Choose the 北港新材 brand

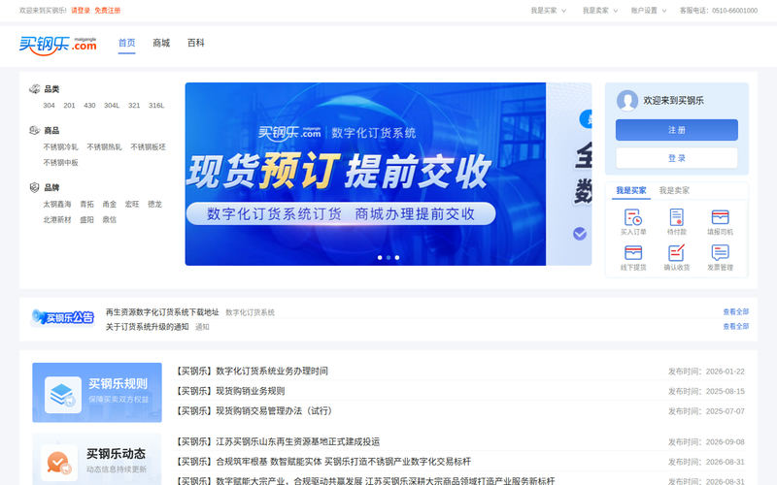[57, 220]
